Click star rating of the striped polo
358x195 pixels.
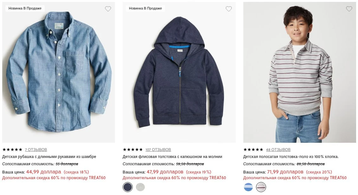click(x=253, y=150)
